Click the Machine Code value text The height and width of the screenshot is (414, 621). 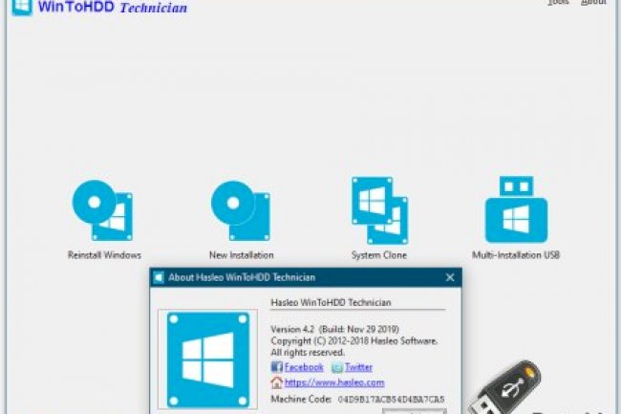pos(391,400)
